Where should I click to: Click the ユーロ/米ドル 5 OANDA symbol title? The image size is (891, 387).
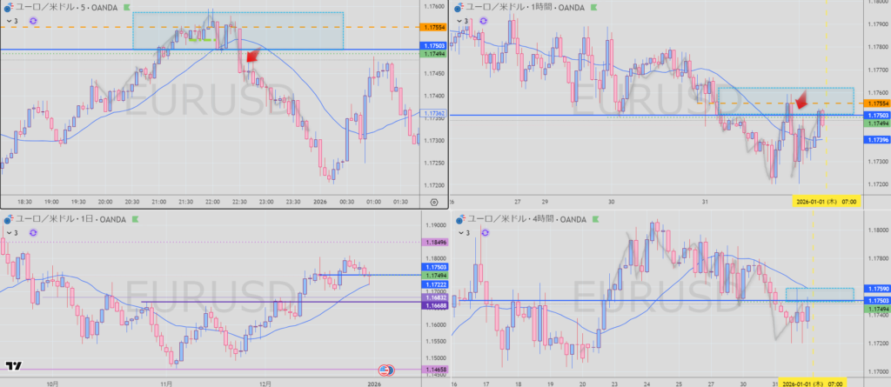tap(64, 6)
